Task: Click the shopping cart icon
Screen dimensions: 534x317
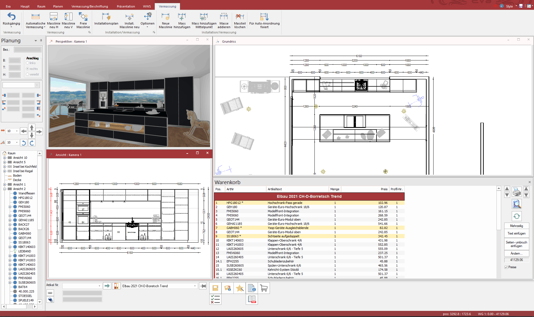Action: 264,288
